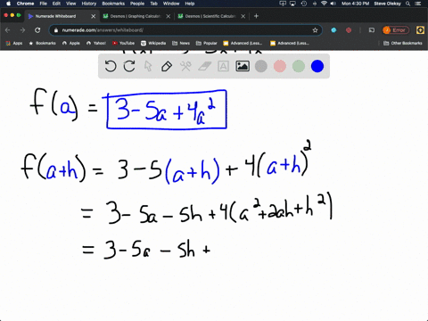
Task: Bookmark this page with star icon
Action: 315,30
